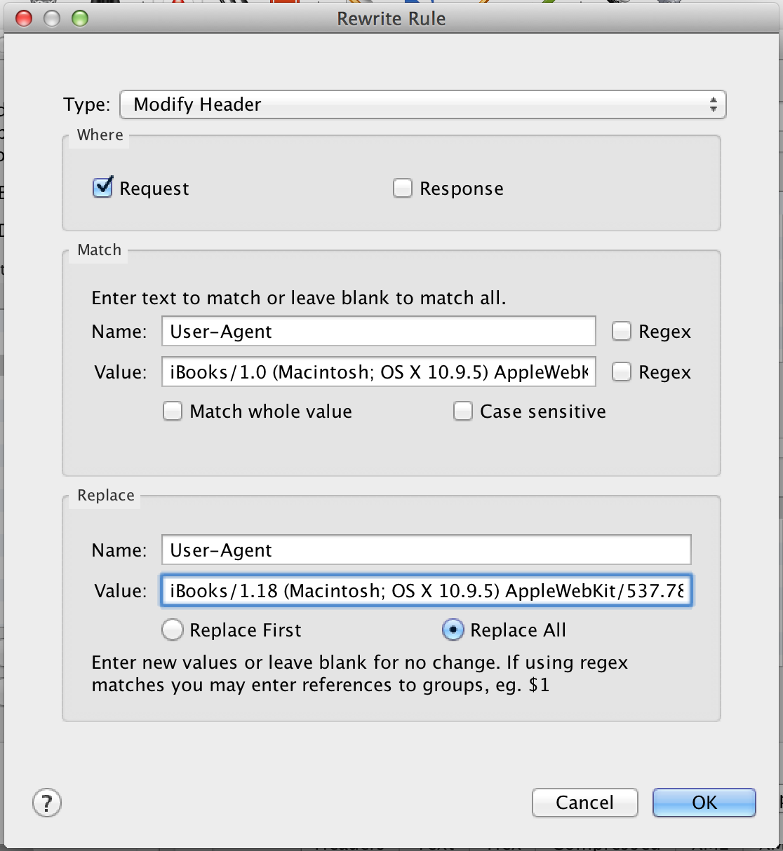This screenshot has height=851, width=783.
Task: Select the Replace First radio button
Action: tap(172, 629)
